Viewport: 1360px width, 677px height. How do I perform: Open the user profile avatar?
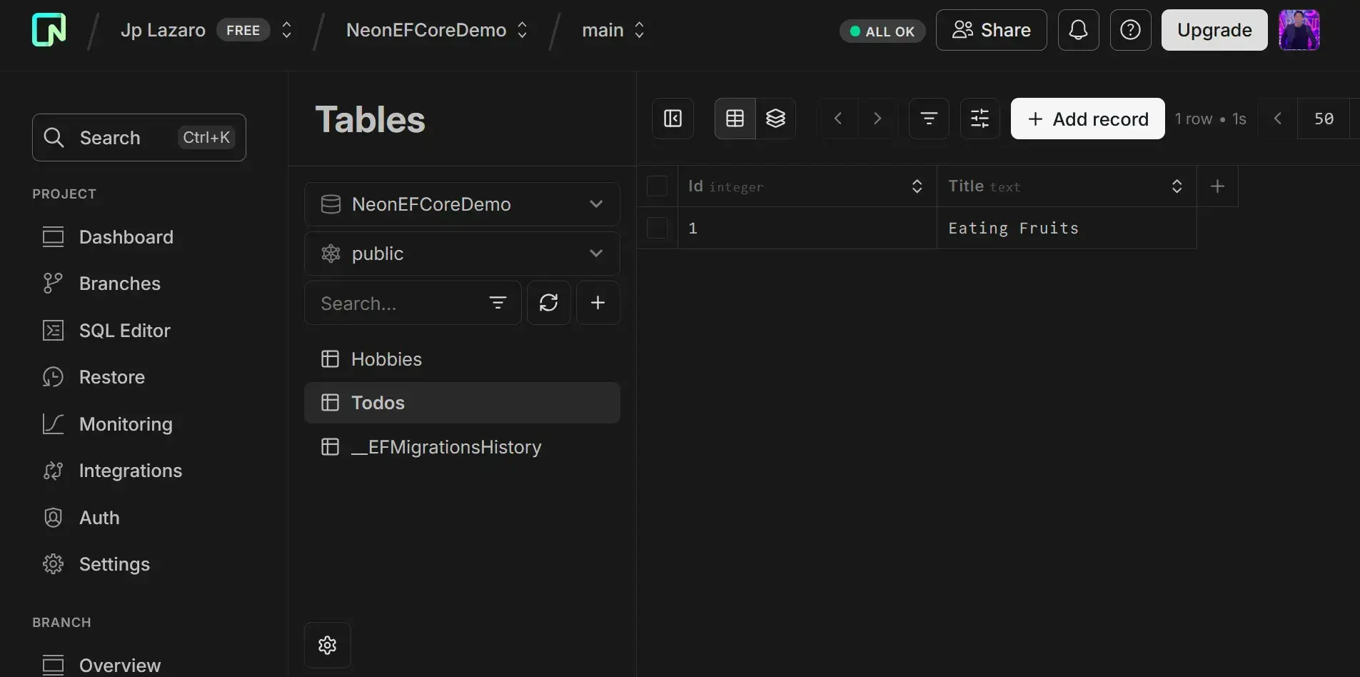(x=1299, y=30)
